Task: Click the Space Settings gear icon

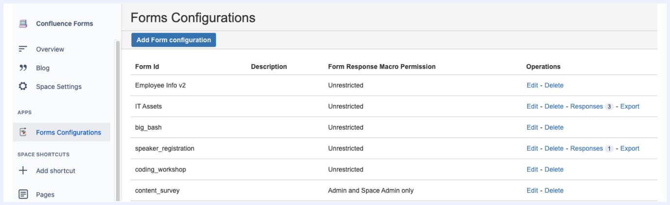Action: pos(23,86)
